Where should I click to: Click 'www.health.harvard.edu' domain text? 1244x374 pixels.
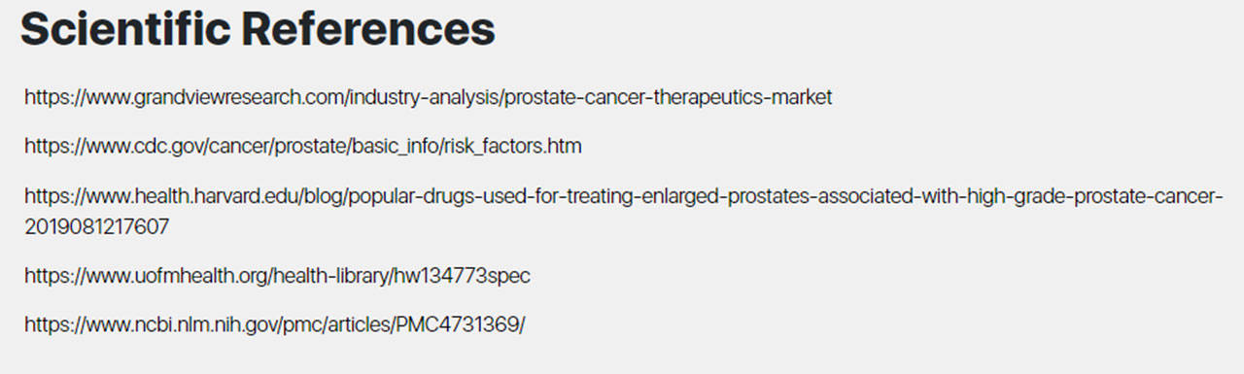pos(175,195)
